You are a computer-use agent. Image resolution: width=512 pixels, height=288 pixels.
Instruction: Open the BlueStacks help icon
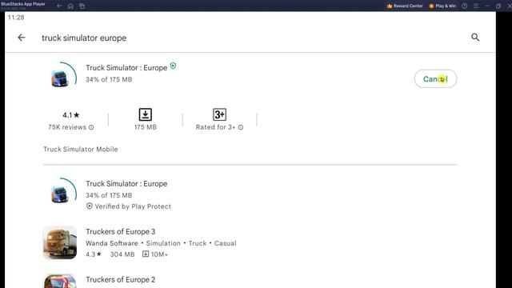pos(464,6)
